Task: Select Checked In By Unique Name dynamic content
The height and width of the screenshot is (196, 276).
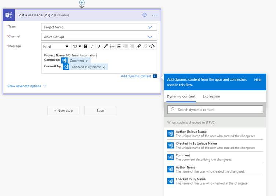Action: pos(215,145)
